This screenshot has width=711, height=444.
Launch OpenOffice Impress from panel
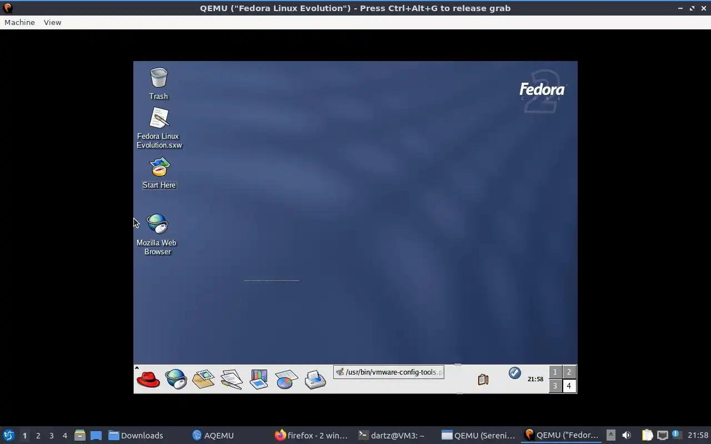pos(259,380)
